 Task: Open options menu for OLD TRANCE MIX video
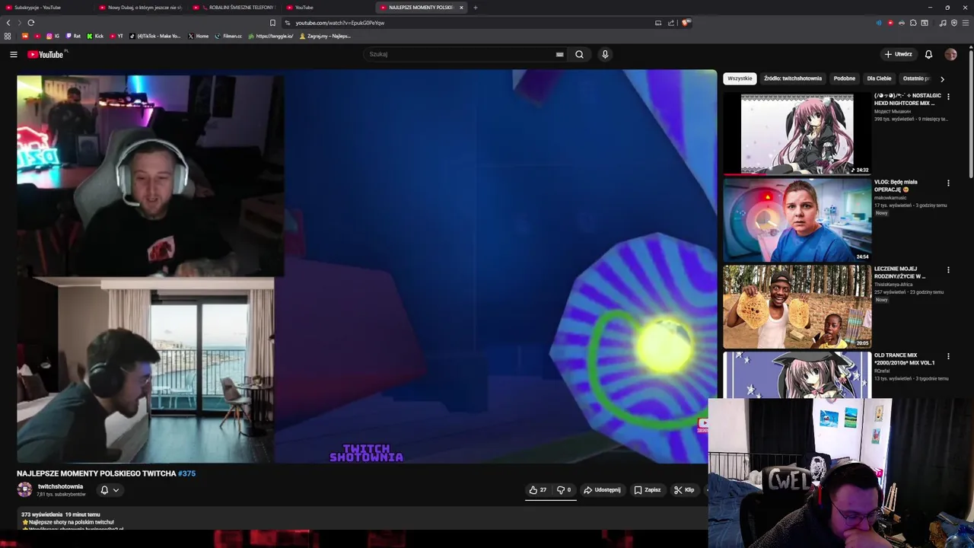tap(948, 355)
